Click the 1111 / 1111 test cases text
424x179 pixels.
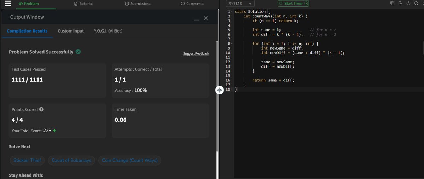pos(27,80)
